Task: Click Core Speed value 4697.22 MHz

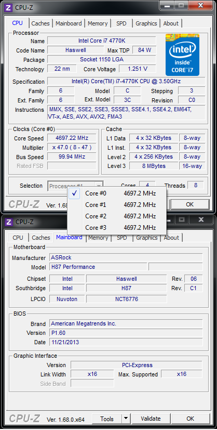Action: (x=72, y=138)
